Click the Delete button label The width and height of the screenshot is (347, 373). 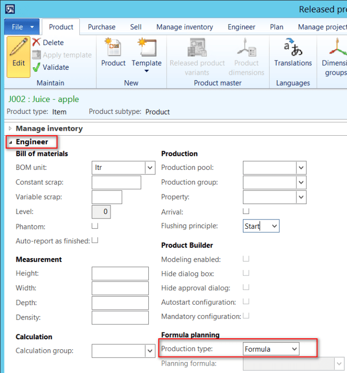54,43
